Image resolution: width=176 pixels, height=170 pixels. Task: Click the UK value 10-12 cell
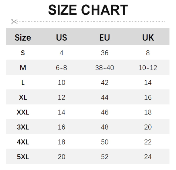coord(148,68)
